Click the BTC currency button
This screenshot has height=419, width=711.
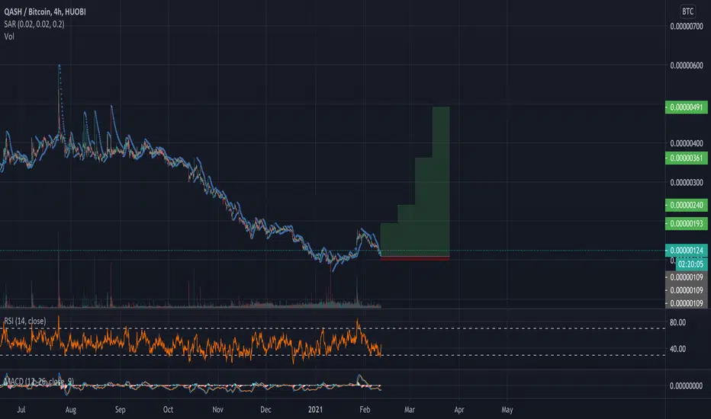pyautogui.click(x=687, y=11)
